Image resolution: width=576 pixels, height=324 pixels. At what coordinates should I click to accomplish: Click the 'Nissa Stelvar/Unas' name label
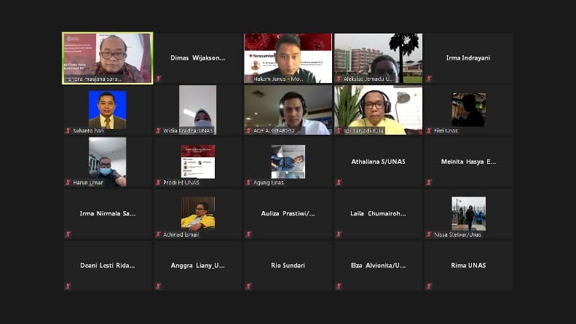[457, 234]
